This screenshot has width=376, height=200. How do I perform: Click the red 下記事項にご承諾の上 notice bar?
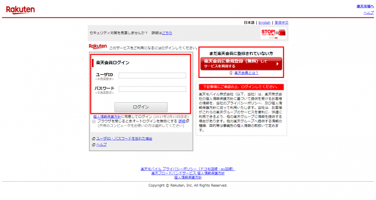[x=241, y=87]
